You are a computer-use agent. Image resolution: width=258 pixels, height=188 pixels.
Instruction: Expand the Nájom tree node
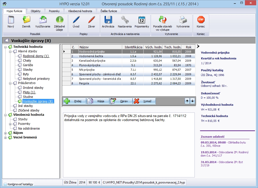(x=6, y=133)
